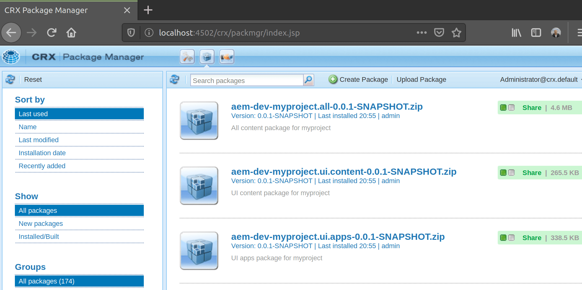This screenshot has height=290, width=582.
Task: Show New packages only
Action: [79, 223]
